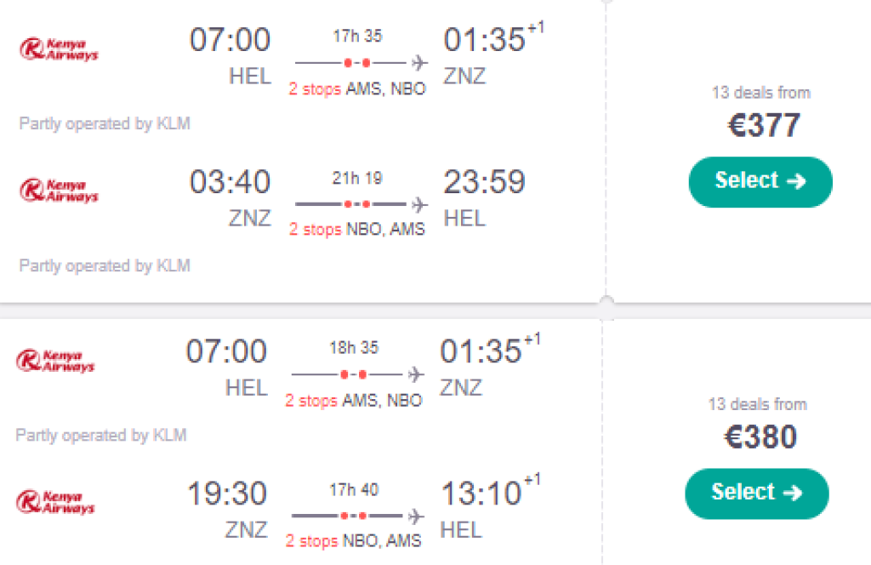
Task: Click the 23:59 HEL arrival time
Action: click(484, 182)
